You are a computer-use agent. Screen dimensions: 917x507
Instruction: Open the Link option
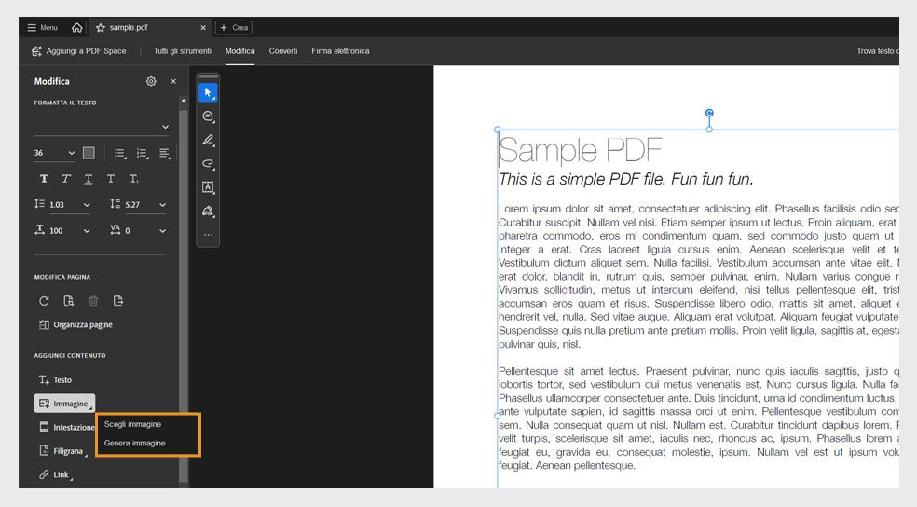pyautogui.click(x=56, y=474)
